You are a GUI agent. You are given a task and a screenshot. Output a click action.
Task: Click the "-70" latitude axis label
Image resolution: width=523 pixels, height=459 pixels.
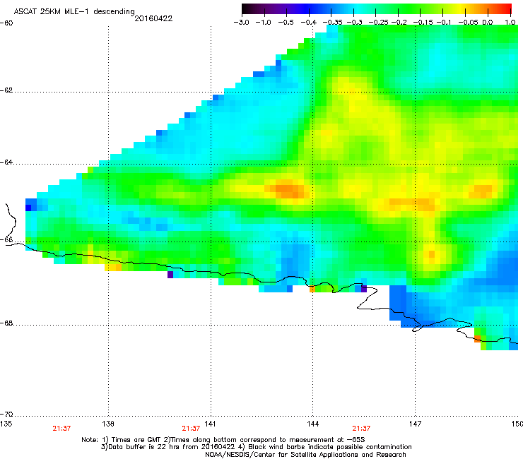click(x=6, y=414)
